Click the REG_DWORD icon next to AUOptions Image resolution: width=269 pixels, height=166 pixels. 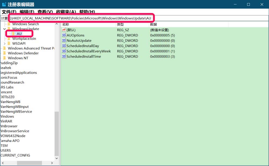(x=64, y=35)
